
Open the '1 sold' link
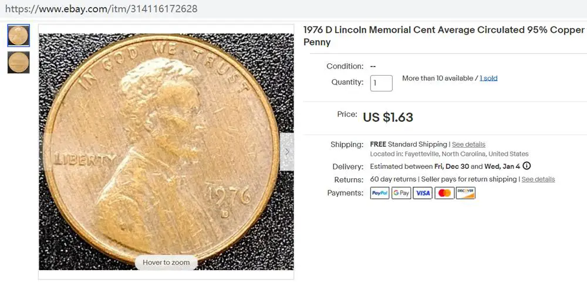(488, 78)
